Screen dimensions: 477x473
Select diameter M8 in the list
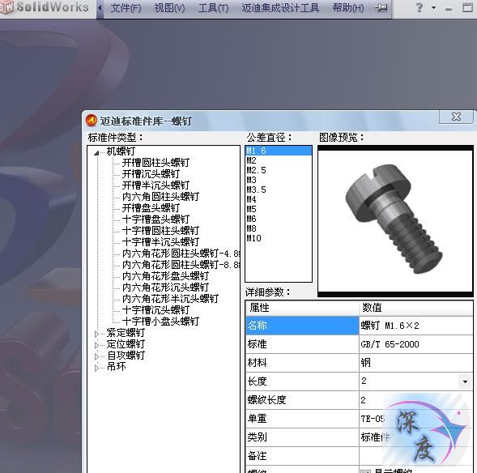(279, 228)
